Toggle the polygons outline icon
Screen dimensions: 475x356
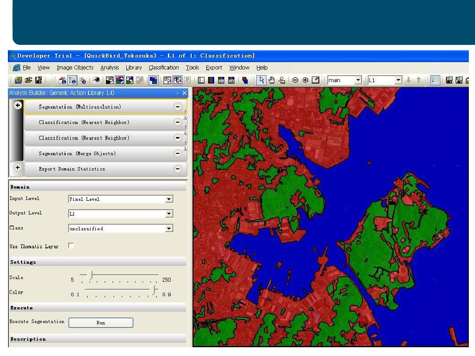(177, 80)
